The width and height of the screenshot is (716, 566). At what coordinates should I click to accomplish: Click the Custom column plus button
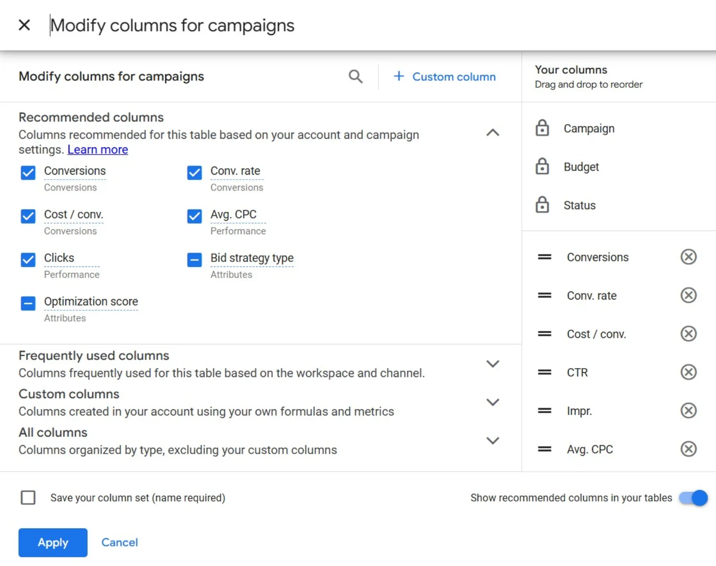(x=444, y=77)
